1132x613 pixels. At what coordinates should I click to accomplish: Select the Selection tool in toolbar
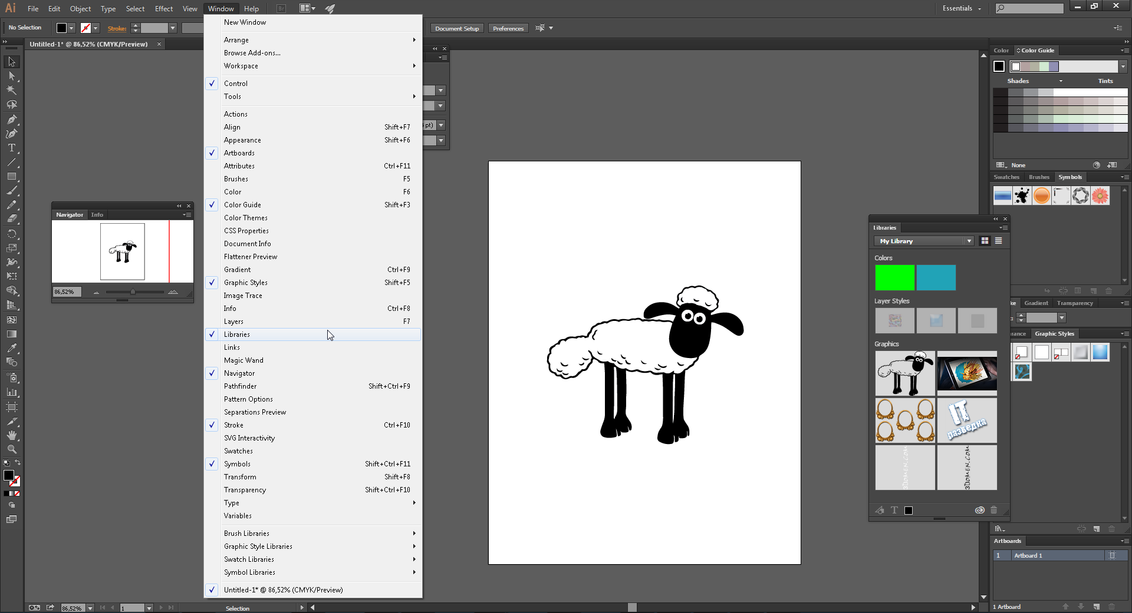11,62
